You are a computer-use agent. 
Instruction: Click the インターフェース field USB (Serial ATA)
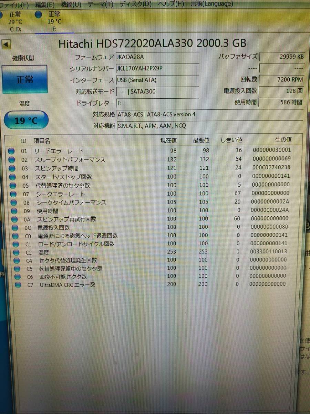tap(157, 80)
